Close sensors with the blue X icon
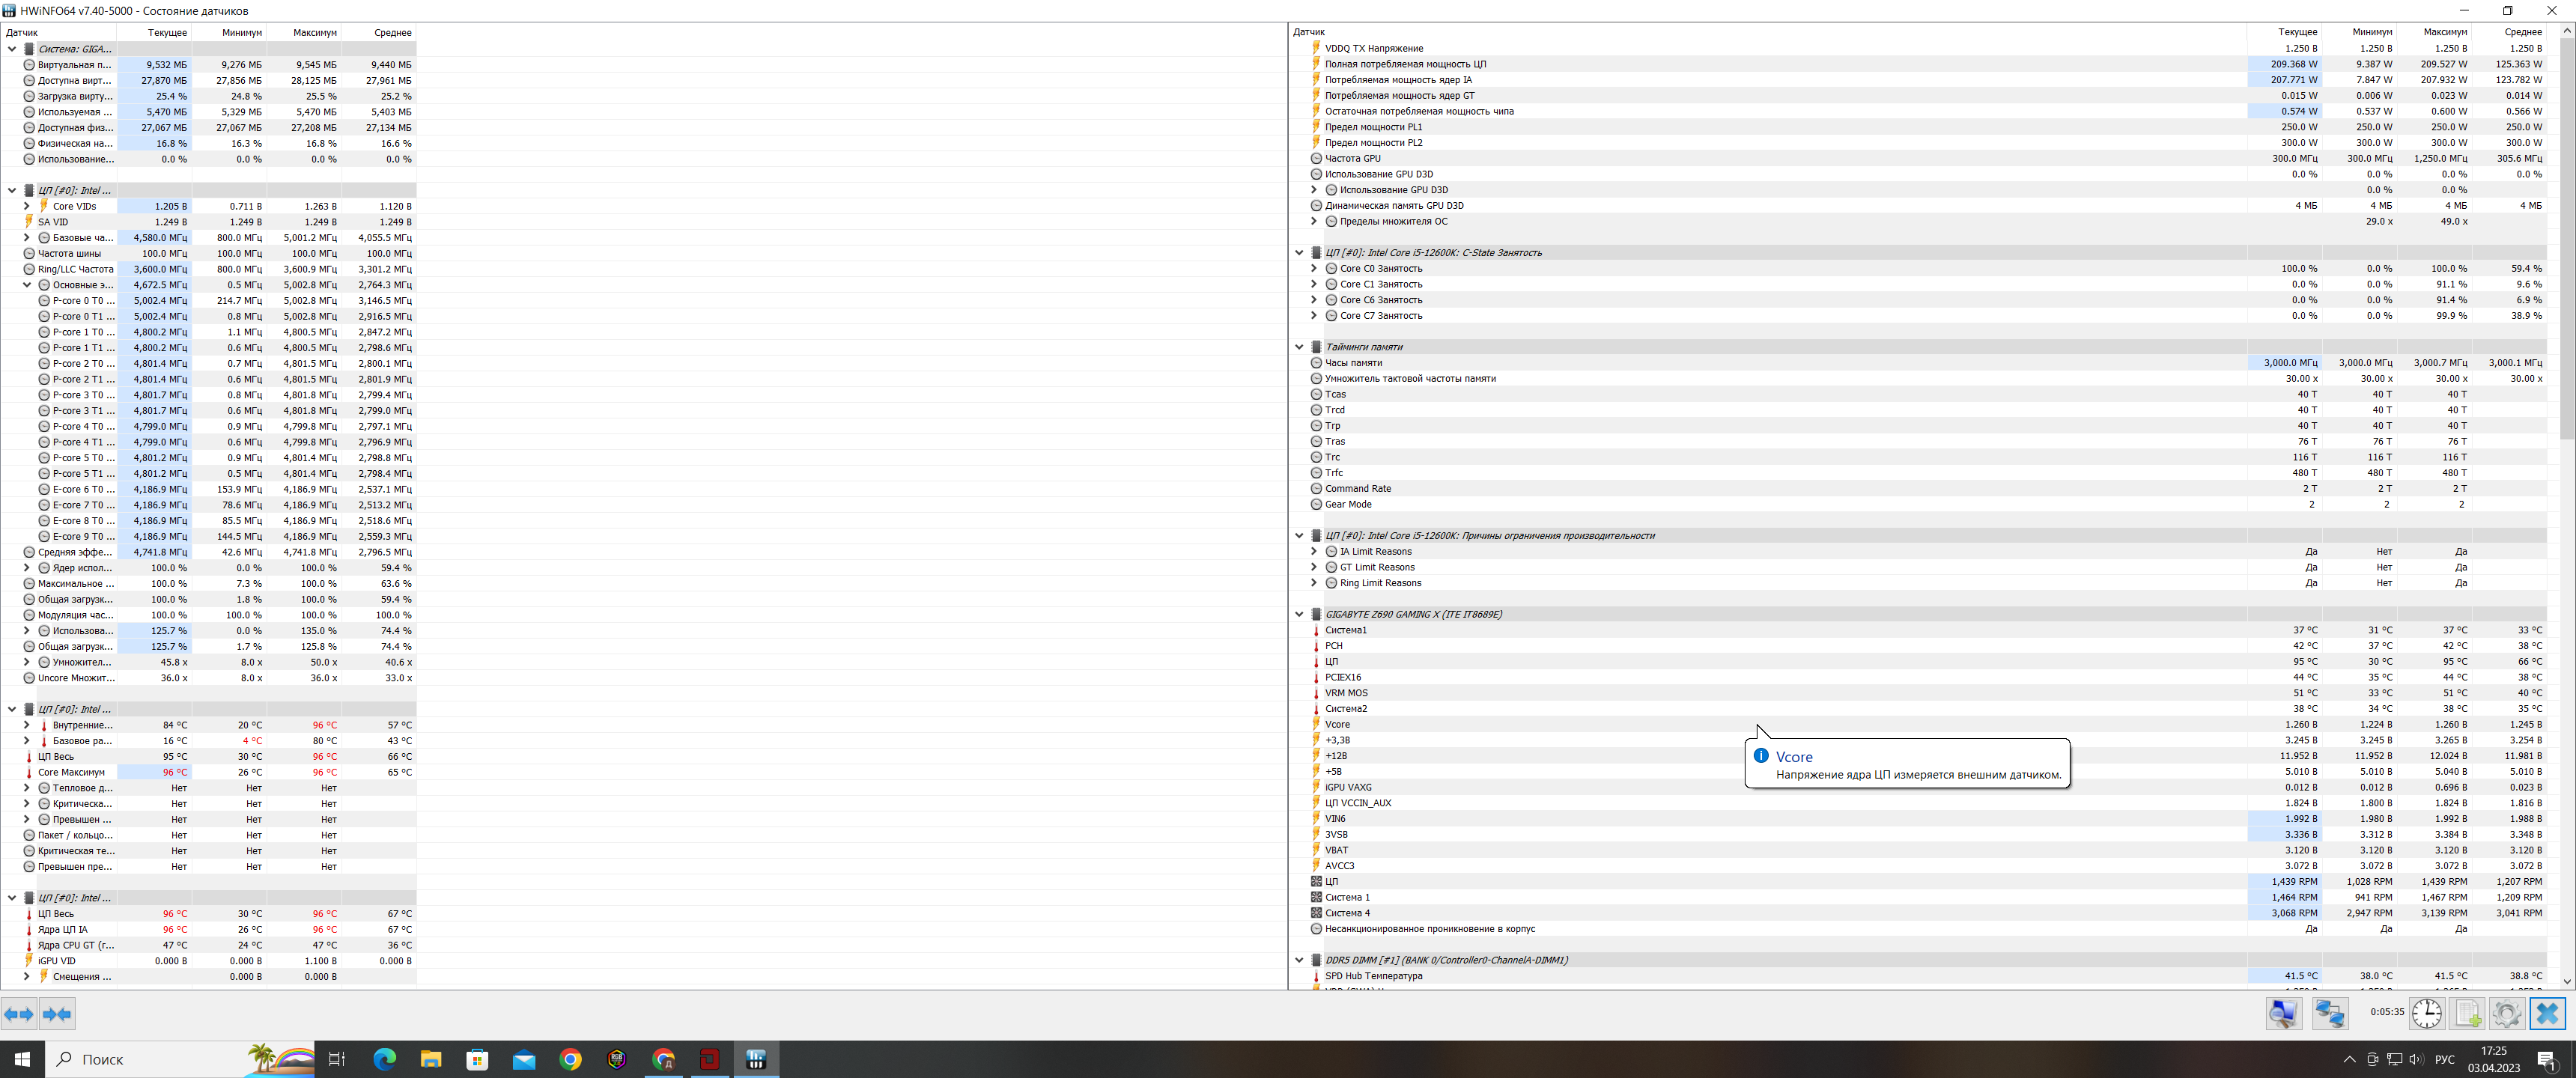2576x1078 pixels. 2547,1013
